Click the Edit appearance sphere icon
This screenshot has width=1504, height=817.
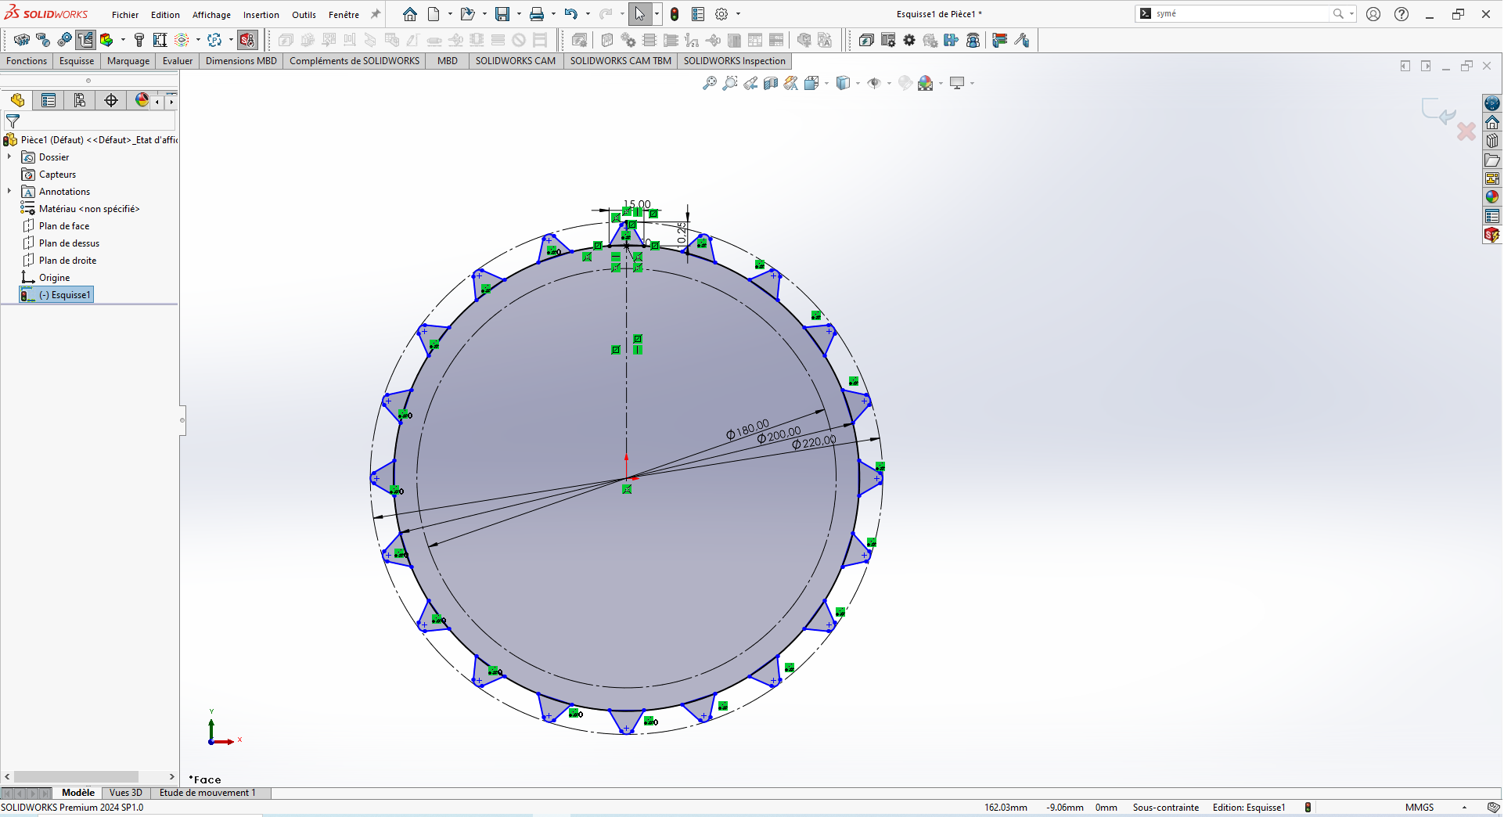[905, 83]
